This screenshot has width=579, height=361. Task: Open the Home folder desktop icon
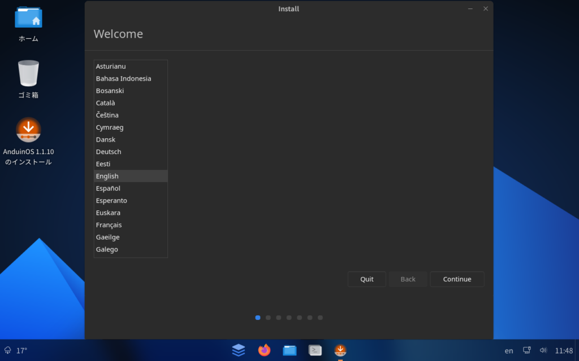(x=28, y=18)
